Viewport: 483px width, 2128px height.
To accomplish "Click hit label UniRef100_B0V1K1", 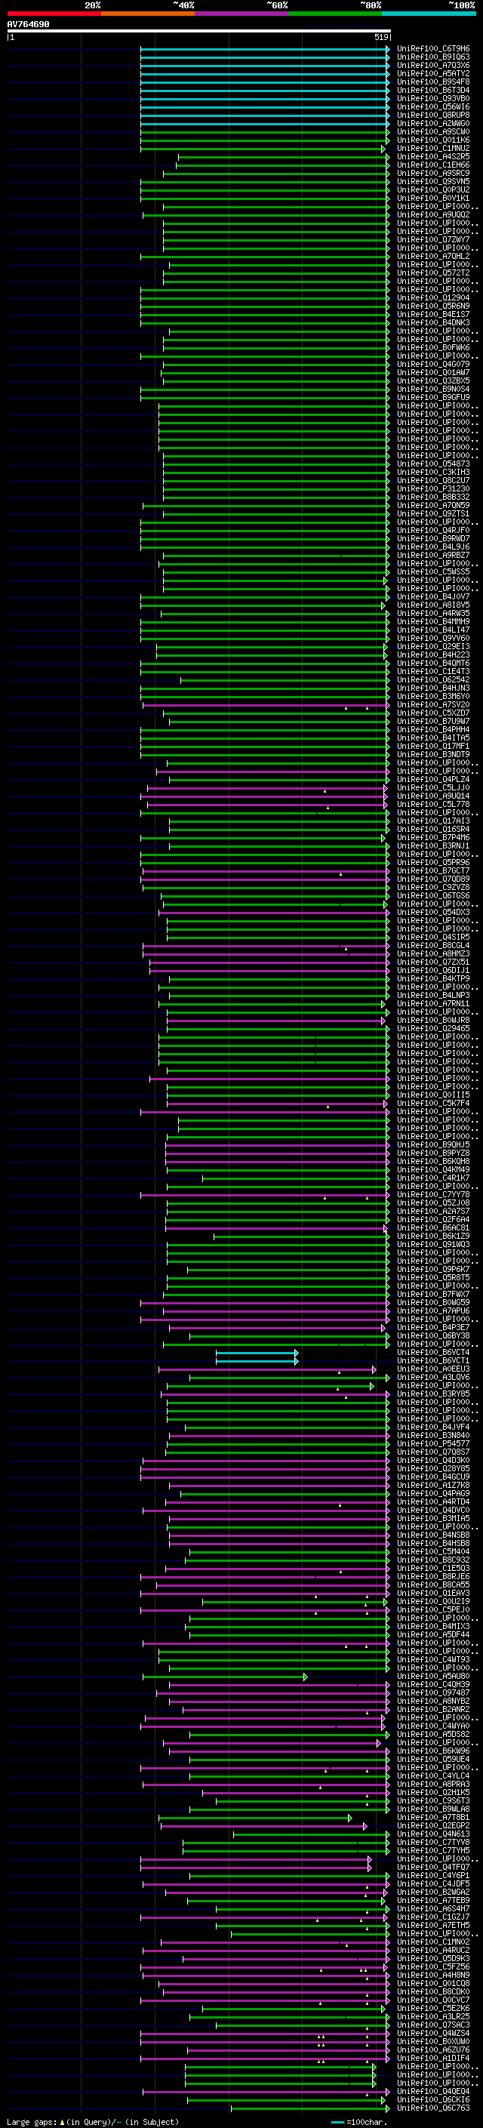I will (x=433, y=199).
